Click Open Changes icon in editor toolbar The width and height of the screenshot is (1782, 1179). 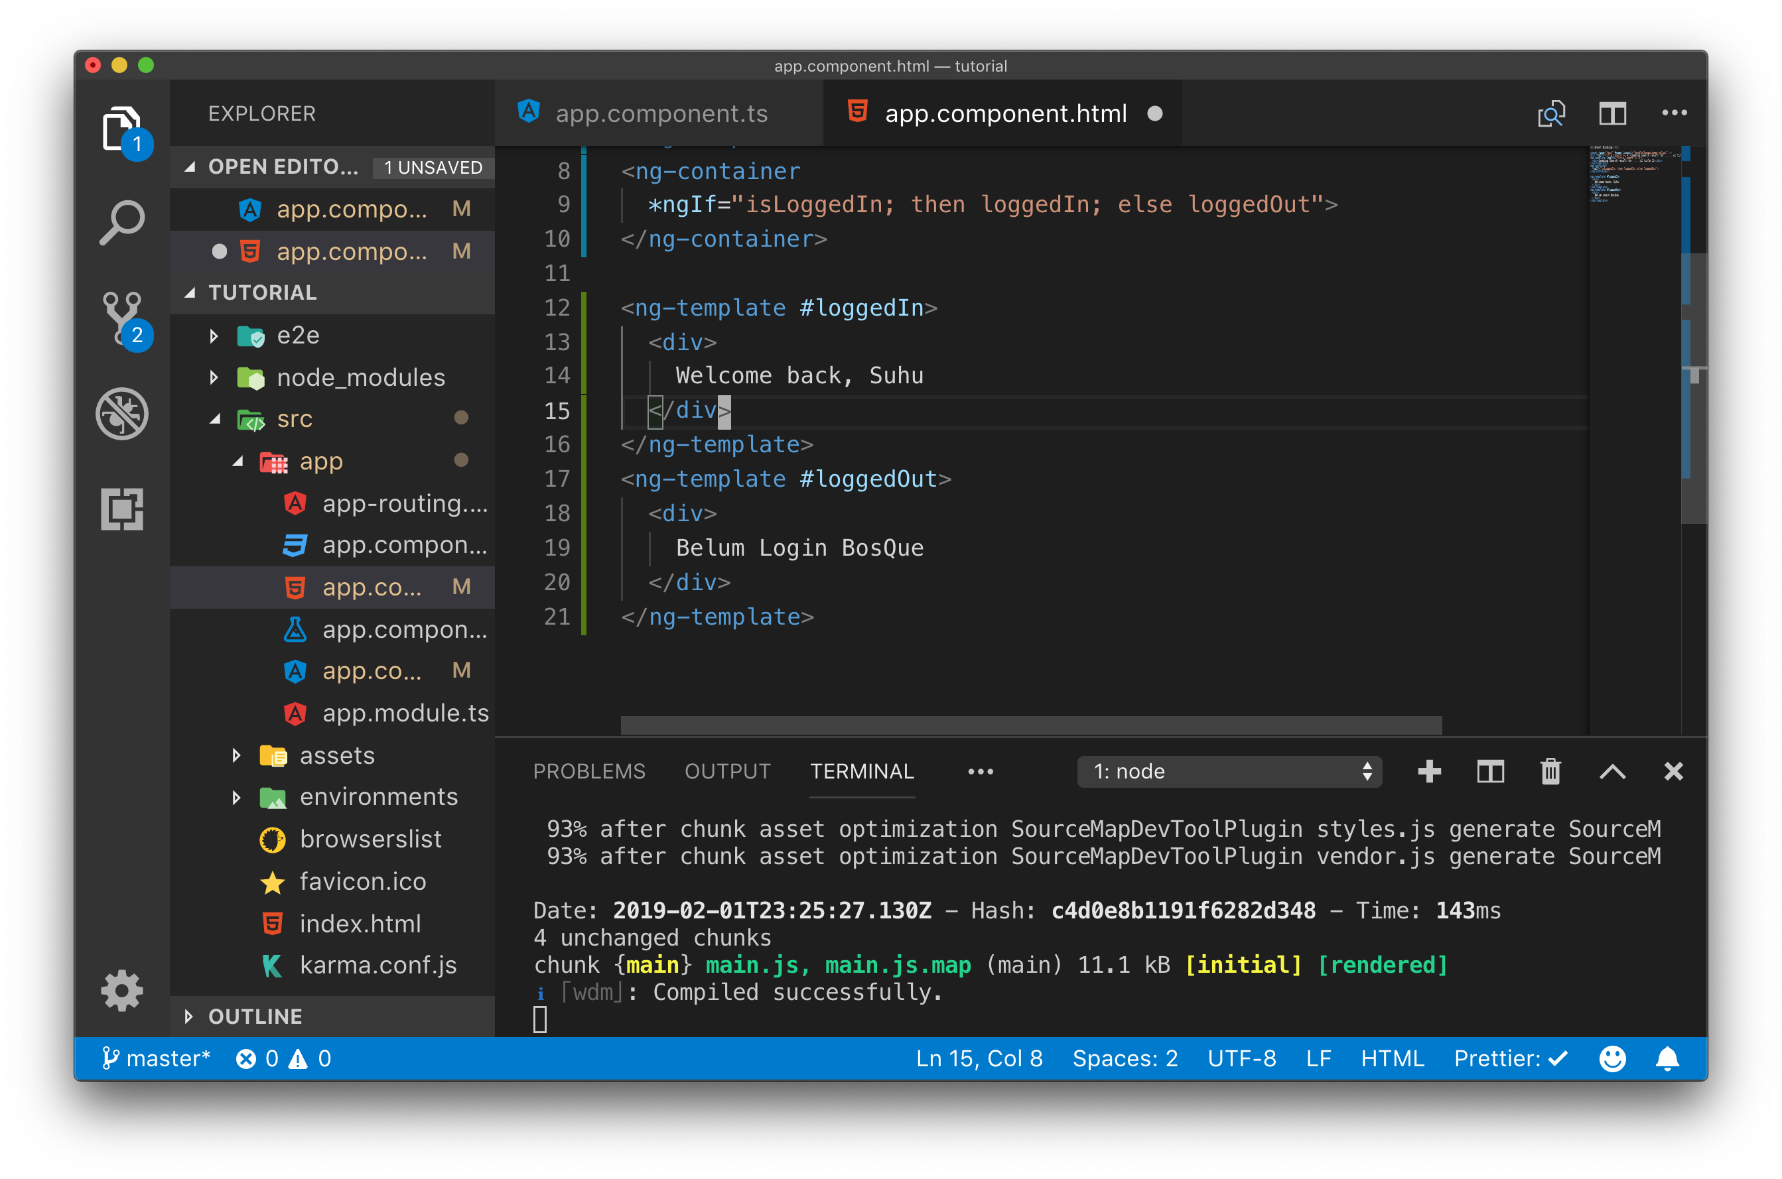(1551, 113)
